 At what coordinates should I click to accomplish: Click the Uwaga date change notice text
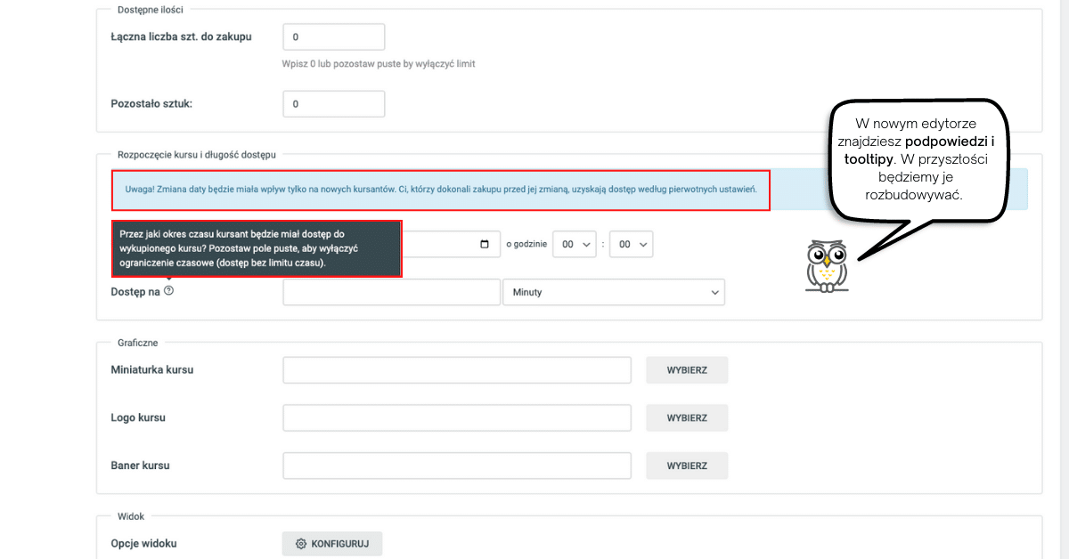click(x=440, y=190)
